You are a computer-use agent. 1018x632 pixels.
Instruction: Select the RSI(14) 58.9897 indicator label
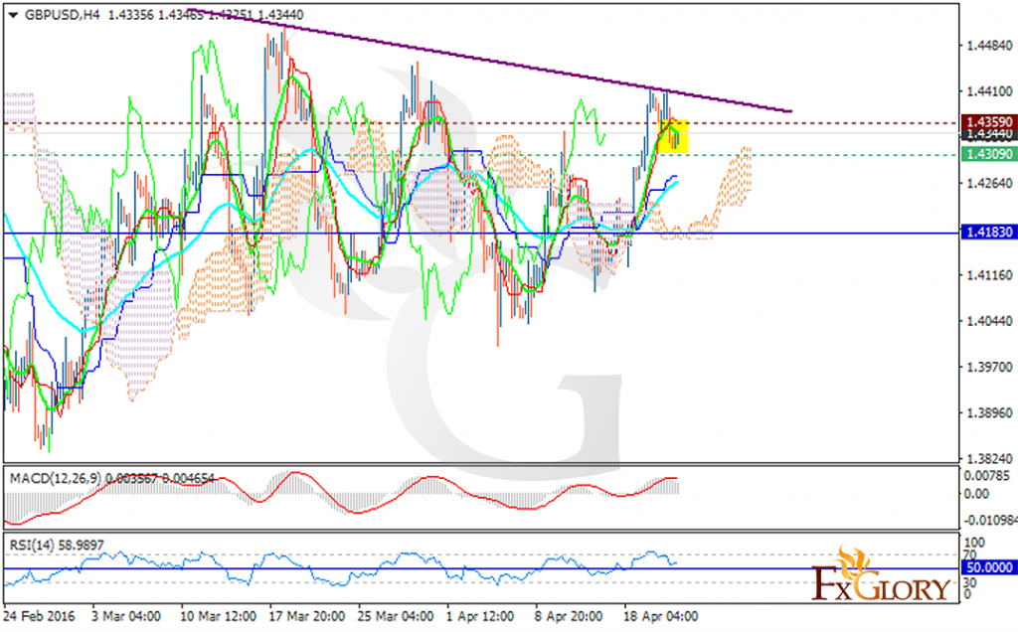tap(57, 546)
